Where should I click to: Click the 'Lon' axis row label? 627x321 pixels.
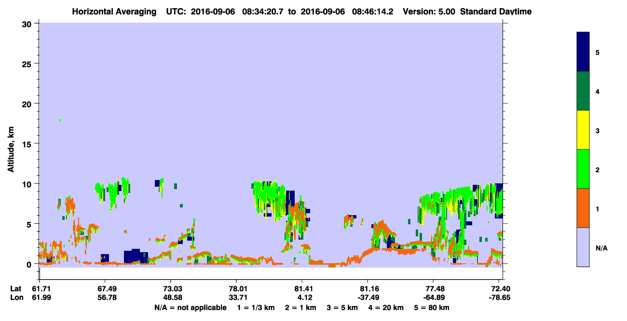coord(16,297)
